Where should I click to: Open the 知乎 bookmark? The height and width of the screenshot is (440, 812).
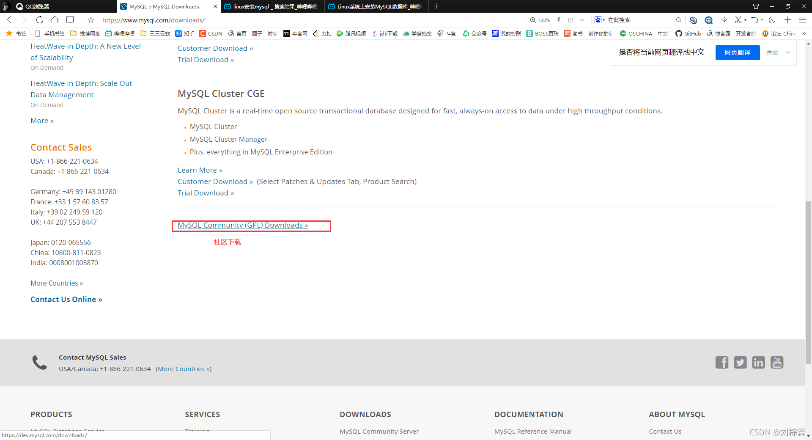[185, 33]
